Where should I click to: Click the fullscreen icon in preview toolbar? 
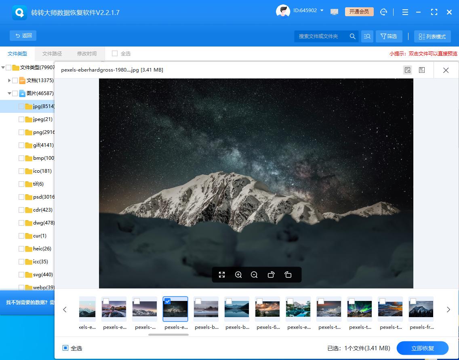point(222,275)
